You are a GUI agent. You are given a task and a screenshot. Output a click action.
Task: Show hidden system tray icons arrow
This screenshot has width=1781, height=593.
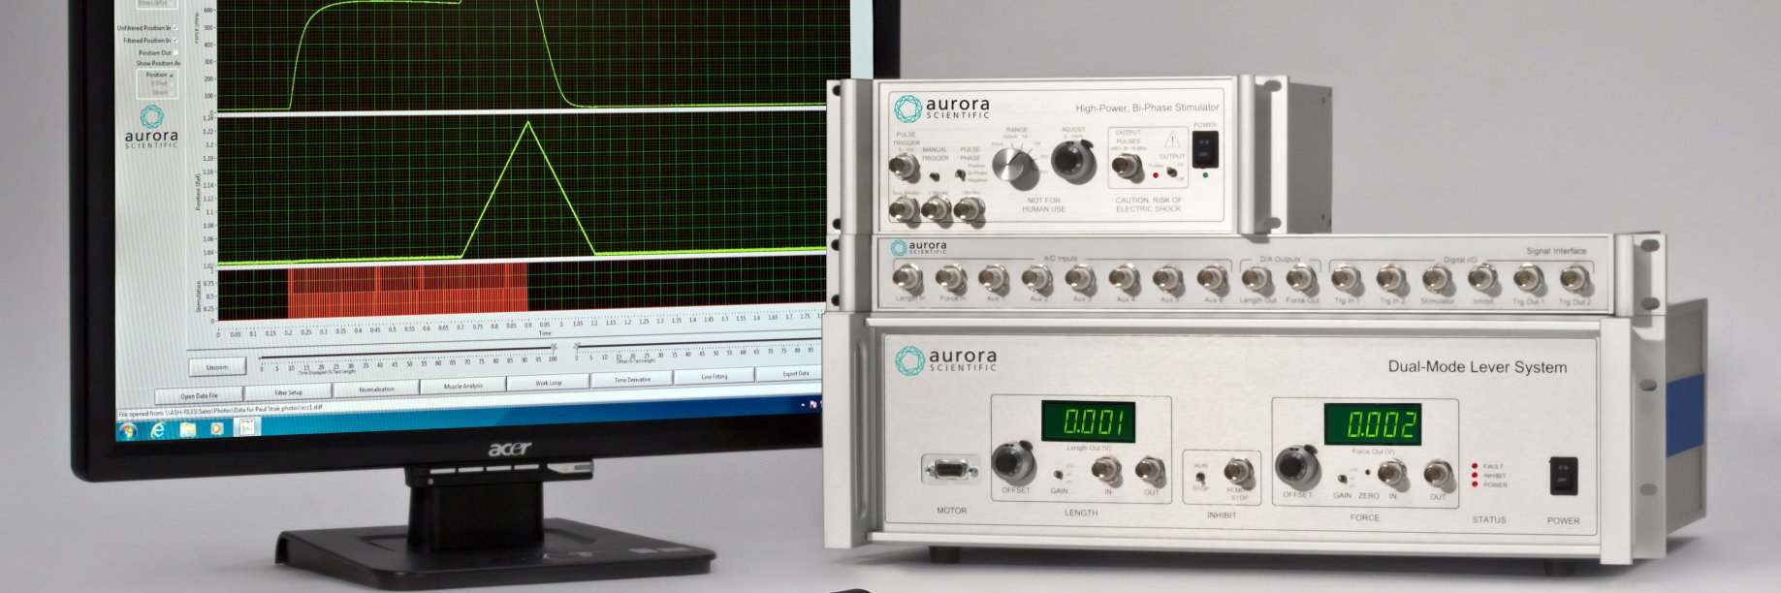pos(804,406)
